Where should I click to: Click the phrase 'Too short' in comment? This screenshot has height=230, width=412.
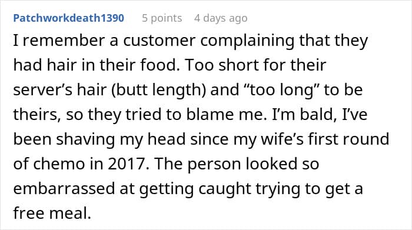(x=223, y=65)
